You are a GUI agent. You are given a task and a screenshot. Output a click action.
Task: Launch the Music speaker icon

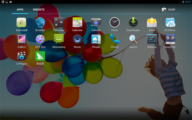pos(77,39)
